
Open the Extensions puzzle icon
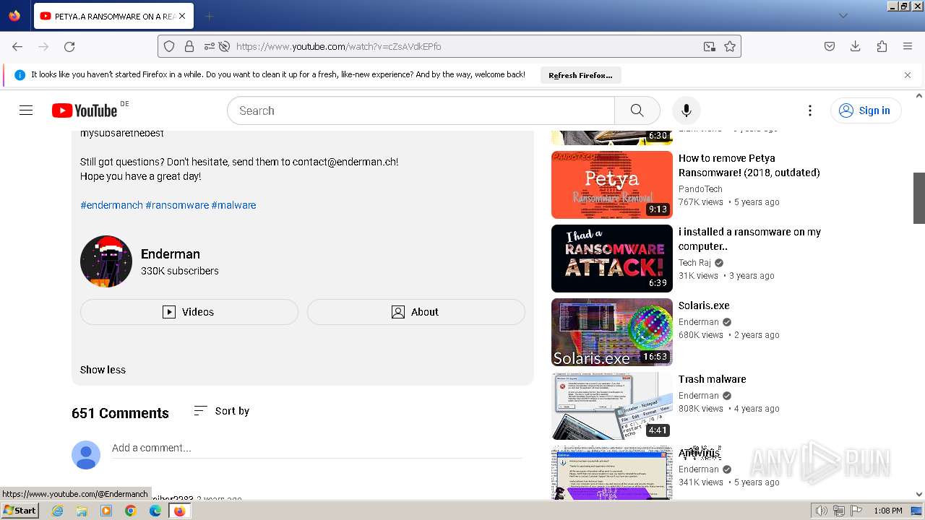click(x=882, y=46)
